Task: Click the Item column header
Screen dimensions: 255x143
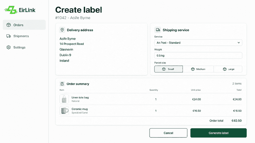Action: (62, 90)
